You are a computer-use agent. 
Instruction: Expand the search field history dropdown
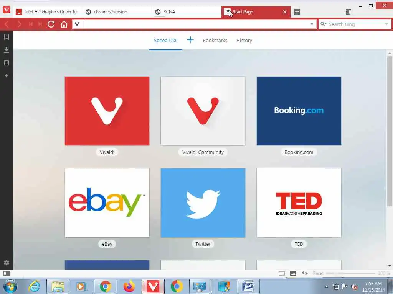point(386,24)
